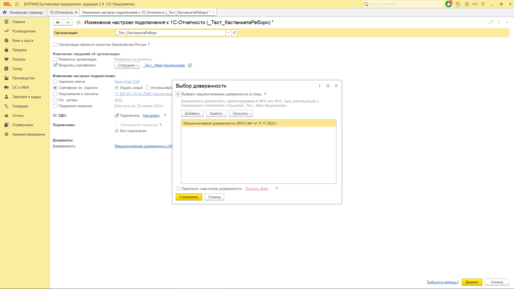Click Удалить button in dialog
This screenshot has height=289, width=514.
216,114
